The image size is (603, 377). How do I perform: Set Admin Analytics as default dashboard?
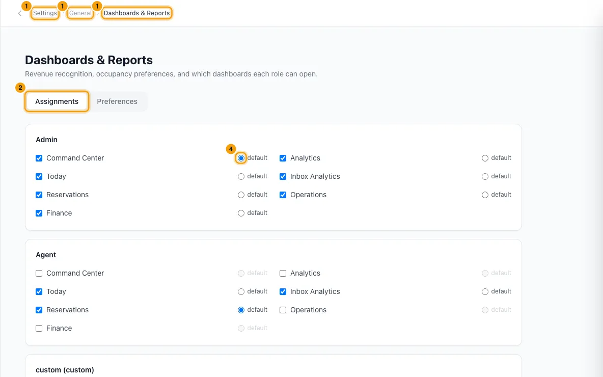(485, 158)
